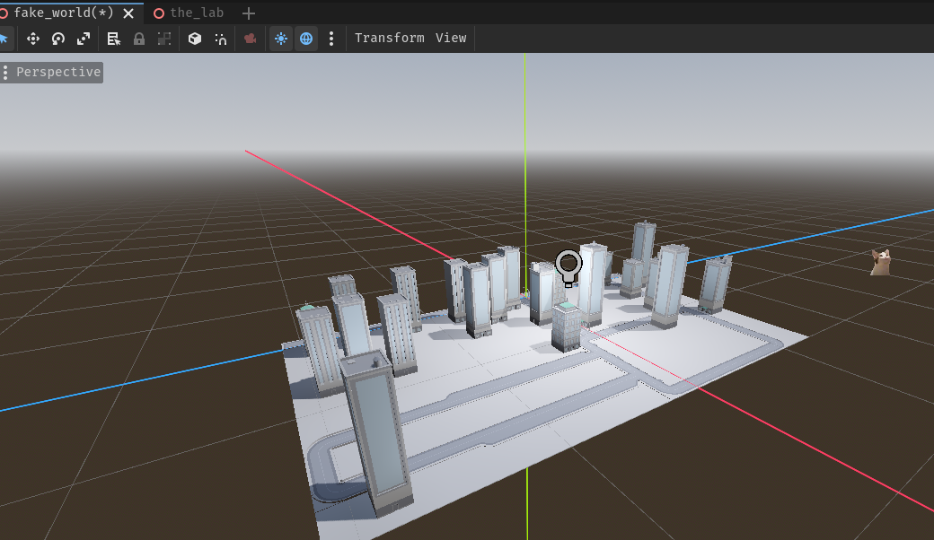Close the fake_world scene tab

tap(129, 13)
